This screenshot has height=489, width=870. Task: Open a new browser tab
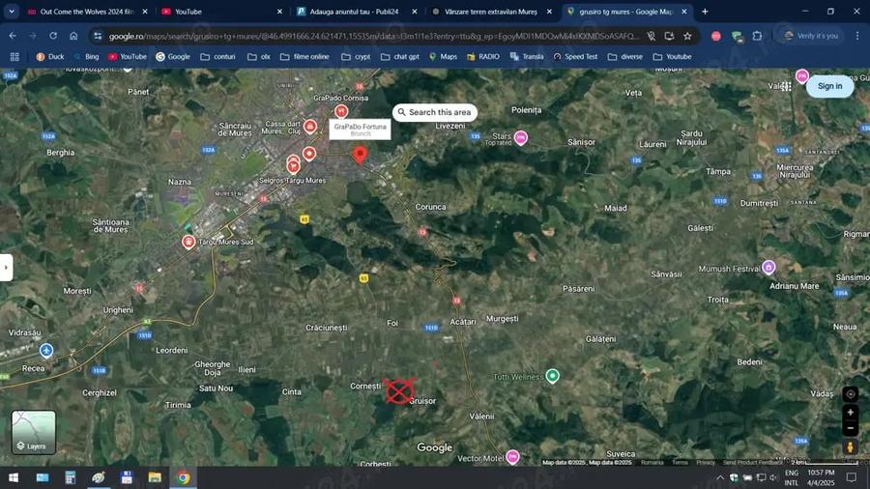(705, 11)
